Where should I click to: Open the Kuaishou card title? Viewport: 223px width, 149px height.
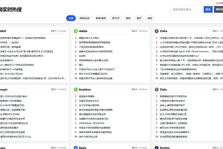tap(85, 89)
